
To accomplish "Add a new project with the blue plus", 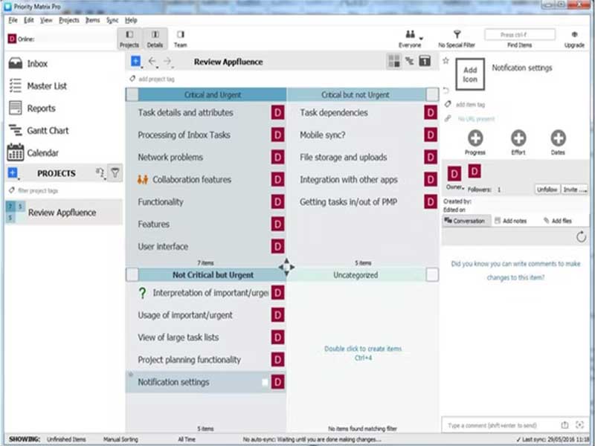I will click(13, 173).
